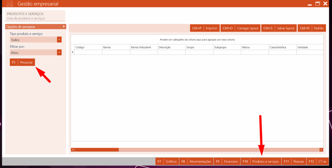The width and height of the screenshot is (332, 168).
Task: Click the Descrição filter input cell
Action: tap(172, 52)
